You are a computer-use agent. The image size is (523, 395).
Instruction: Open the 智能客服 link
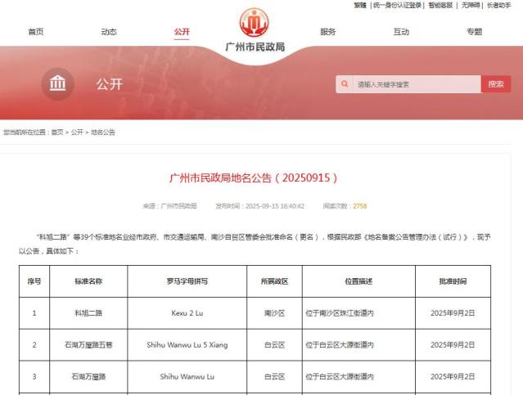pos(440,6)
